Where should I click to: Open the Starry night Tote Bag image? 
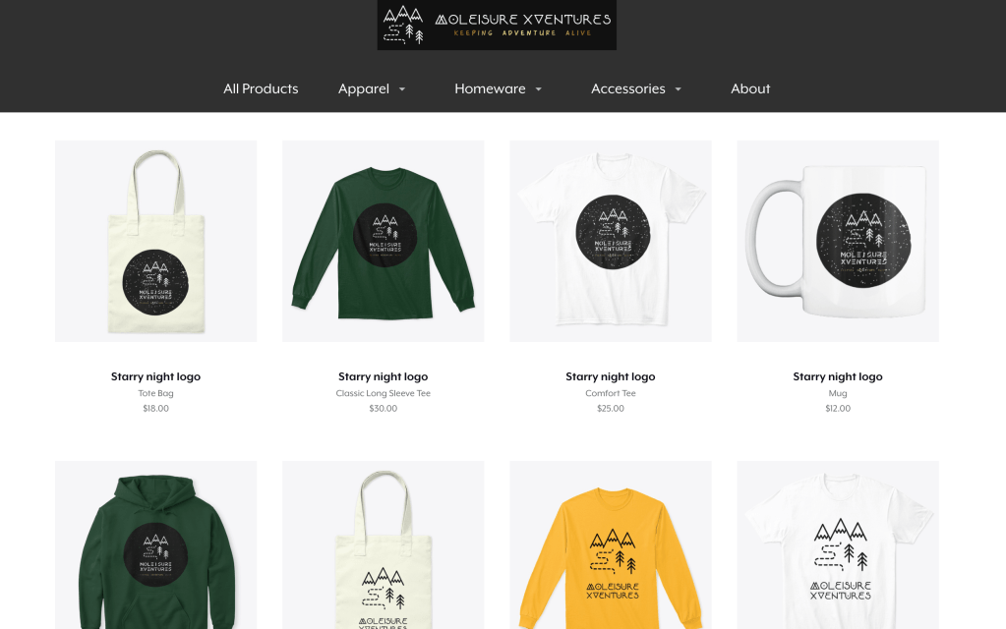(x=156, y=241)
